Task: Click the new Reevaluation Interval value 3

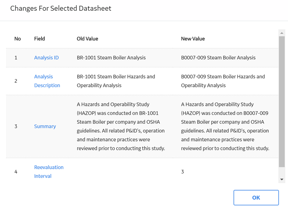Action: point(183,172)
